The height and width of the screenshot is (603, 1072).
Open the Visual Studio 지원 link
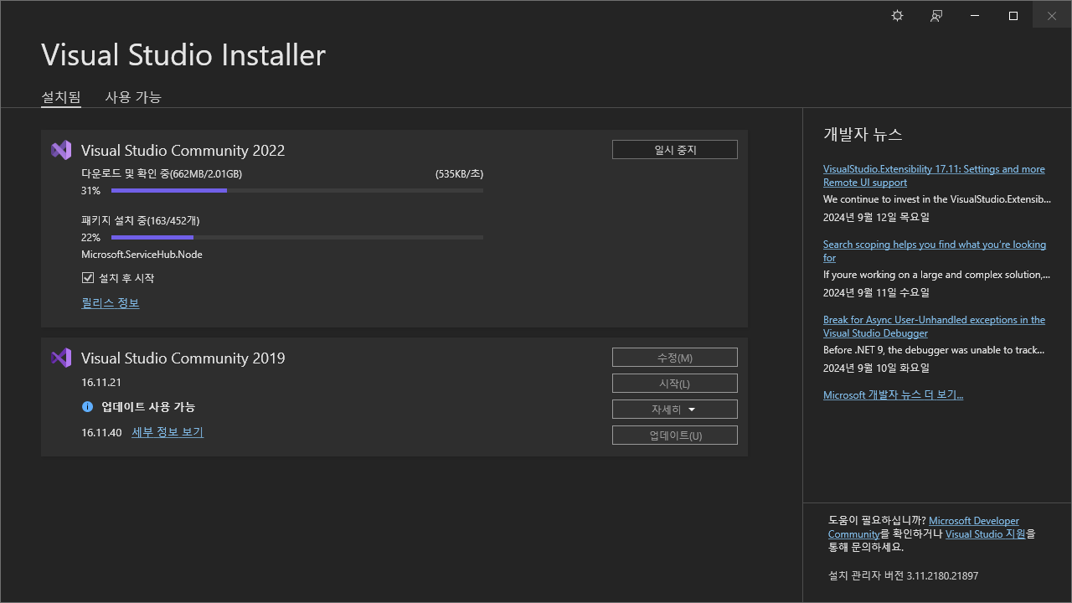click(x=985, y=533)
